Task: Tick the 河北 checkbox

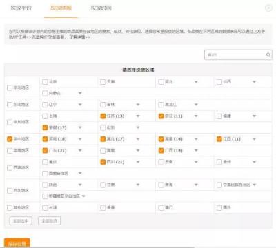Action: (x=161, y=82)
